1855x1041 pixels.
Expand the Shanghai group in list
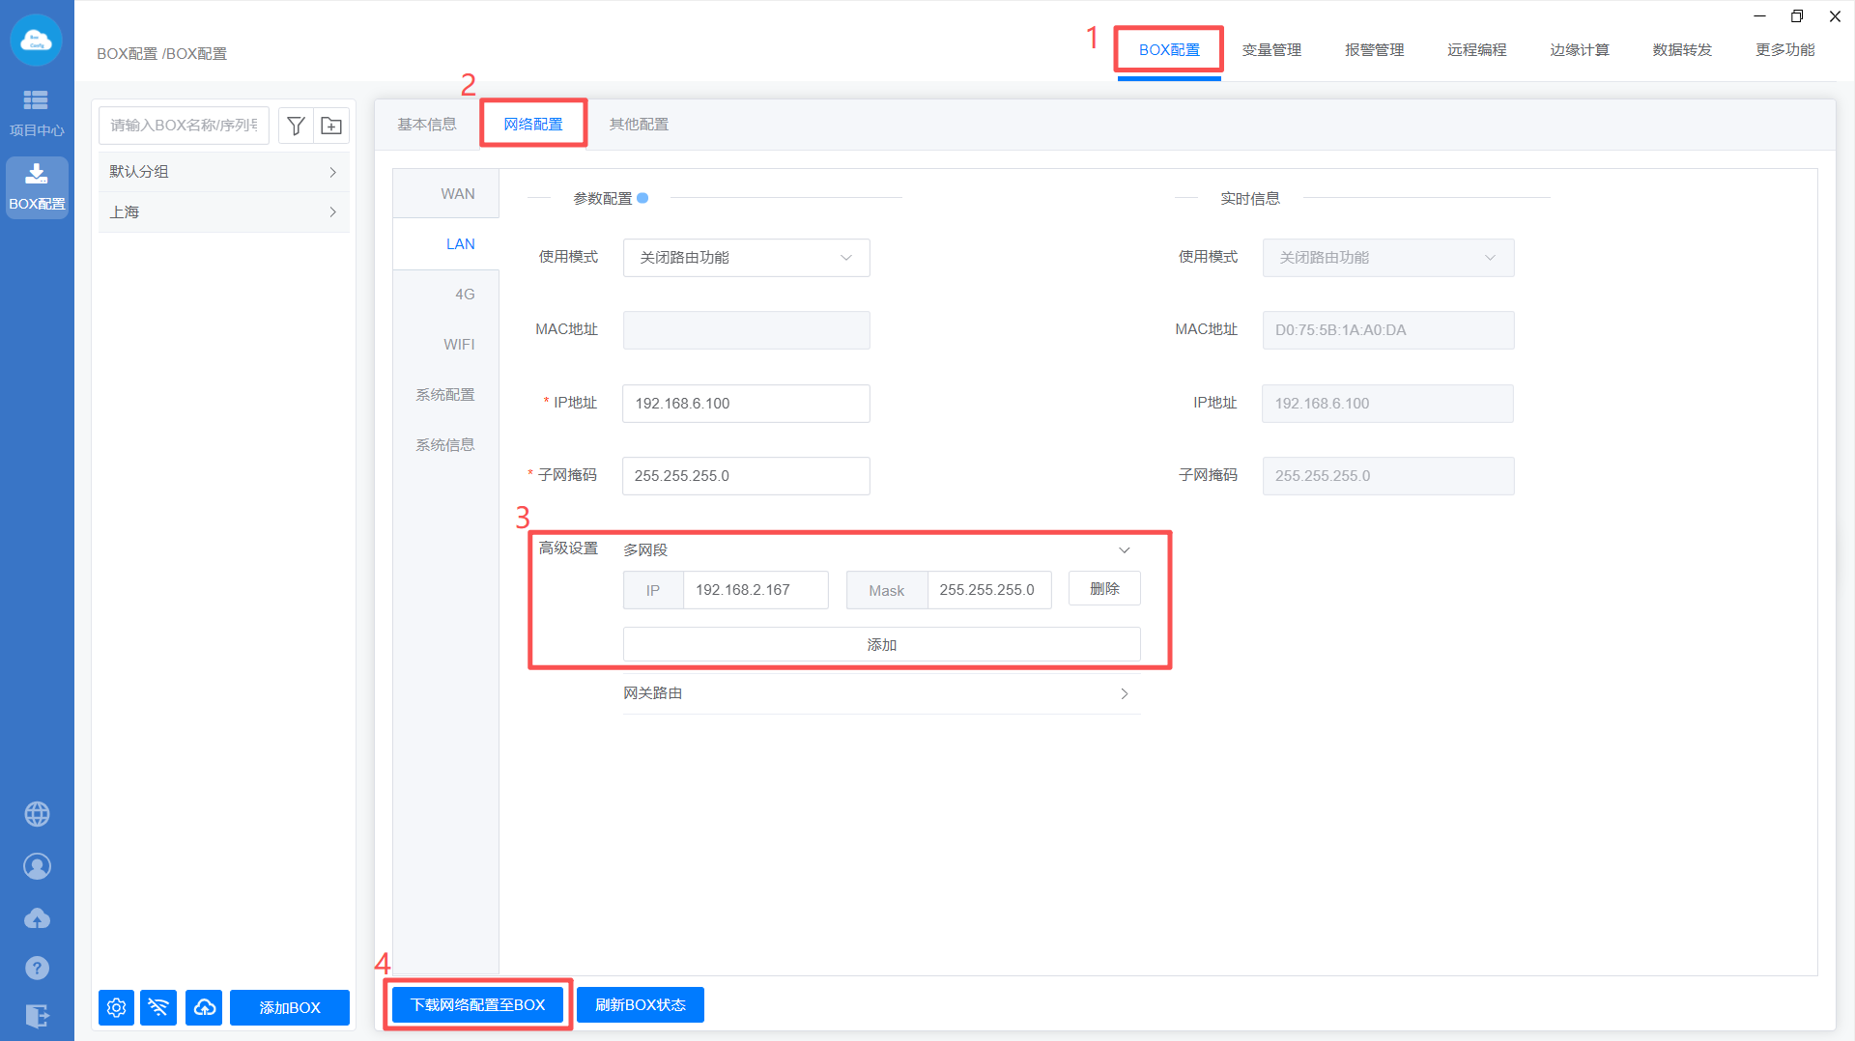(223, 211)
